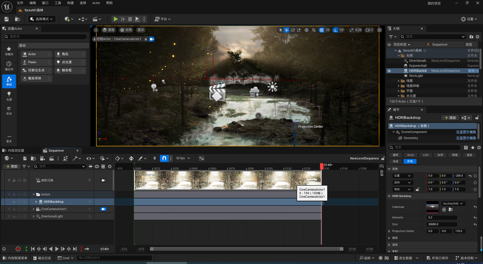Open the Lights category in Place Actors

9,96
